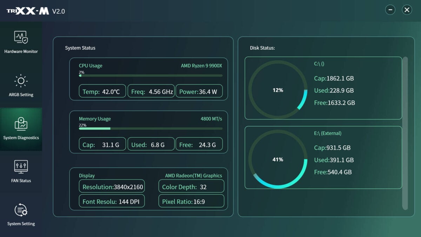This screenshot has height=237, width=421.
Task: Select the E:\ External disk usage ring
Action: click(x=278, y=159)
